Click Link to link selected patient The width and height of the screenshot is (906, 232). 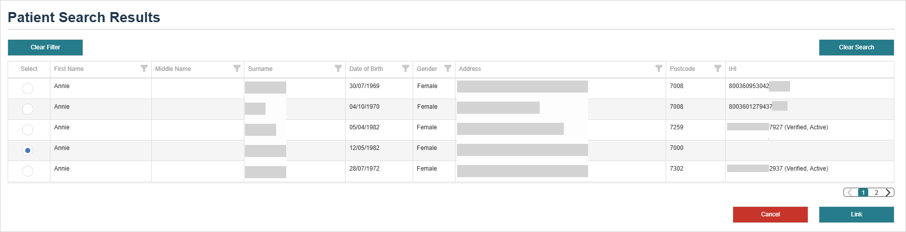pyautogui.click(x=856, y=214)
